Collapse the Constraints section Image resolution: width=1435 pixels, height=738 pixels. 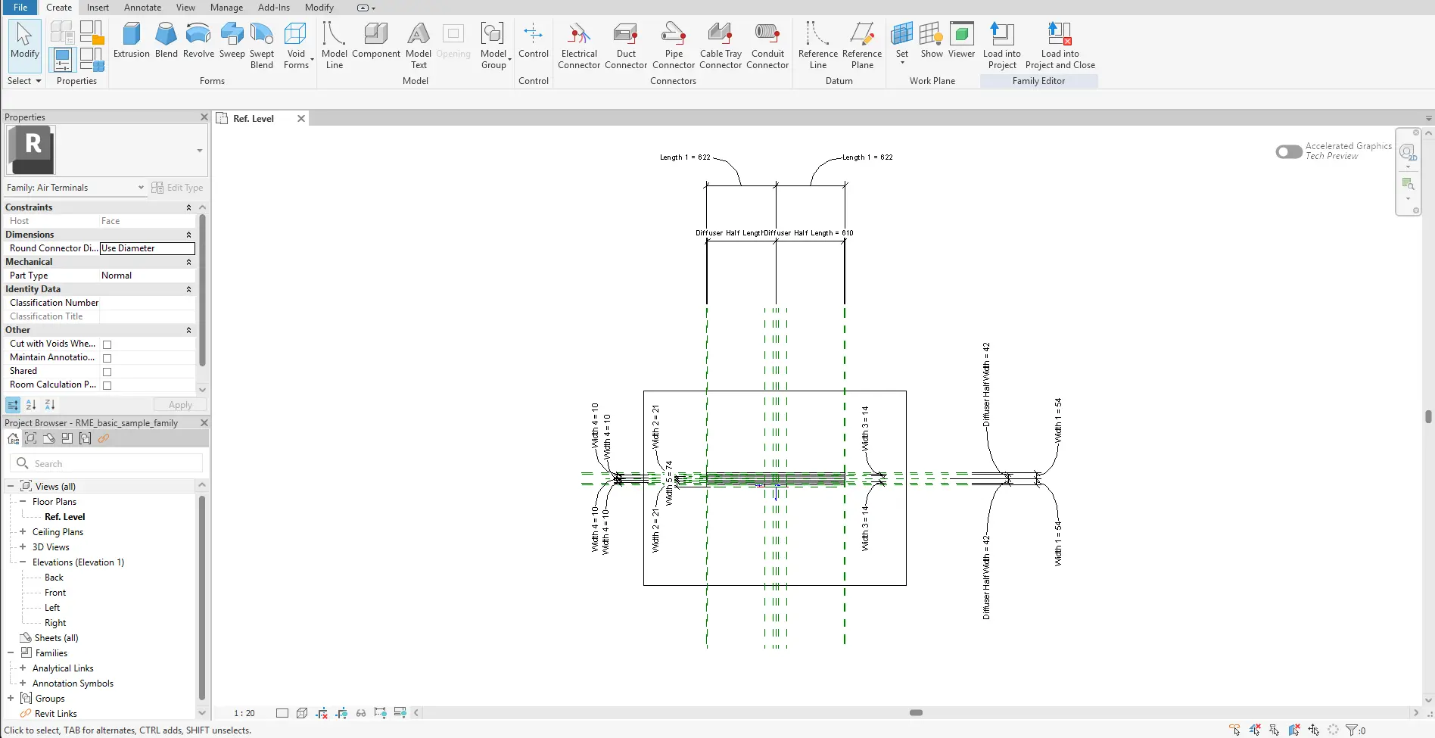point(188,207)
